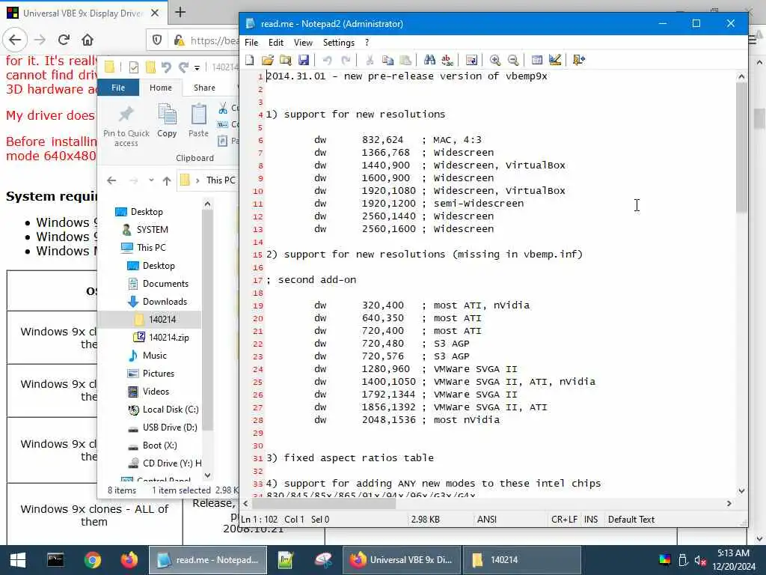Image resolution: width=766 pixels, height=575 pixels.
Task: Click the Undo arrow in Notepad2 toolbar
Action: click(x=328, y=60)
